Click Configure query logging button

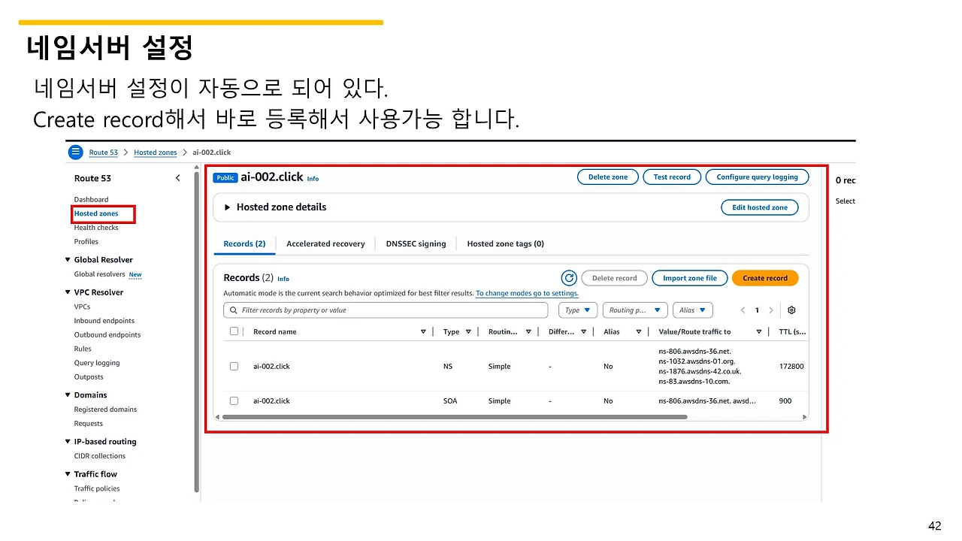point(757,177)
